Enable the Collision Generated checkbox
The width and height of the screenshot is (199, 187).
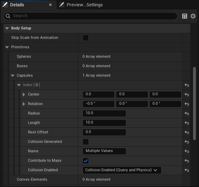click(x=86, y=142)
